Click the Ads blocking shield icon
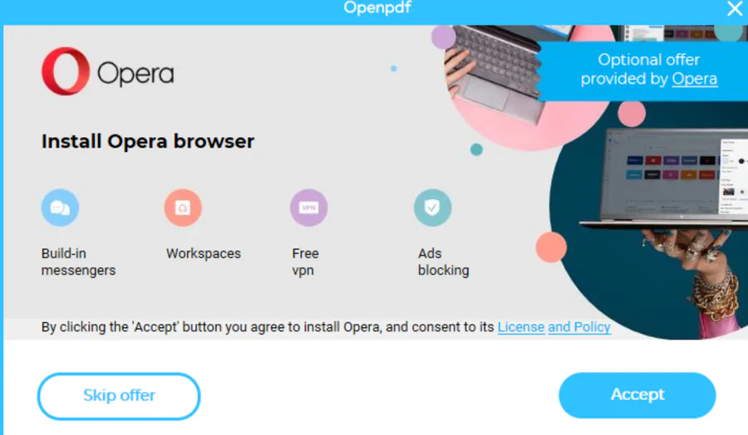748x435 pixels. [433, 208]
